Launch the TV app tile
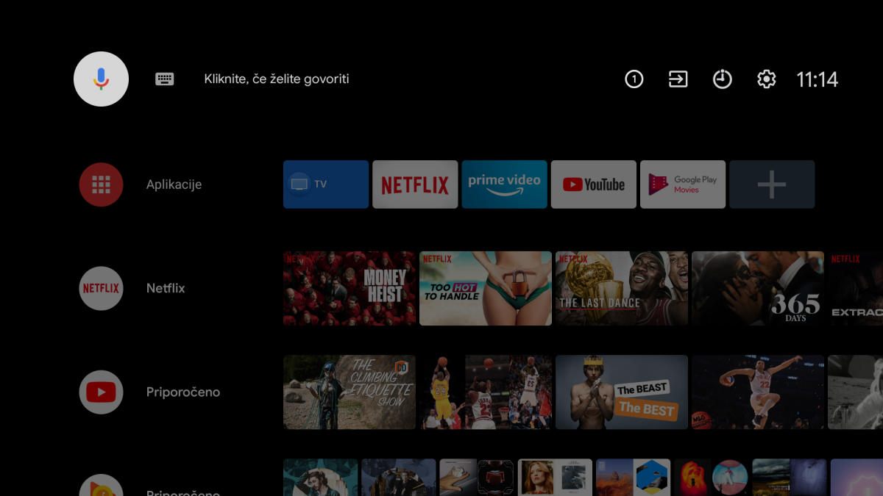Viewport: 883px width, 496px height. tap(326, 184)
